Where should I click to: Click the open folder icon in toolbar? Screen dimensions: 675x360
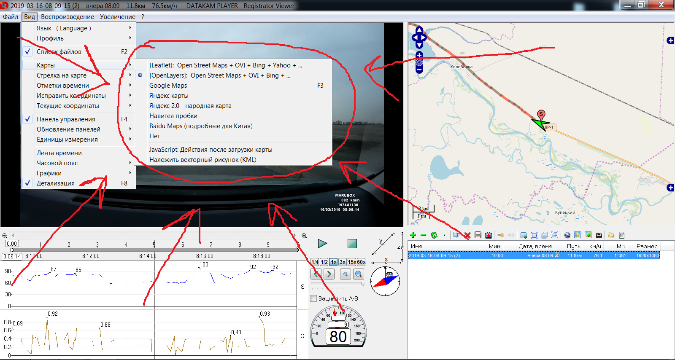pyautogui.click(x=611, y=235)
